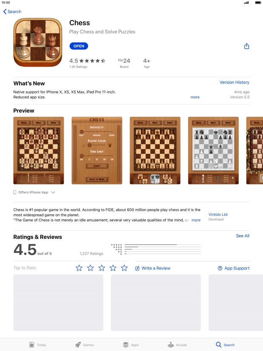Image resolution: width=263 pixels, height=351 pixels.
Task: Expand app description with more link
Action: pos(196,220)
